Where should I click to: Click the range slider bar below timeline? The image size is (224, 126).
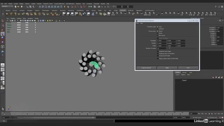(x=52, y=118)
